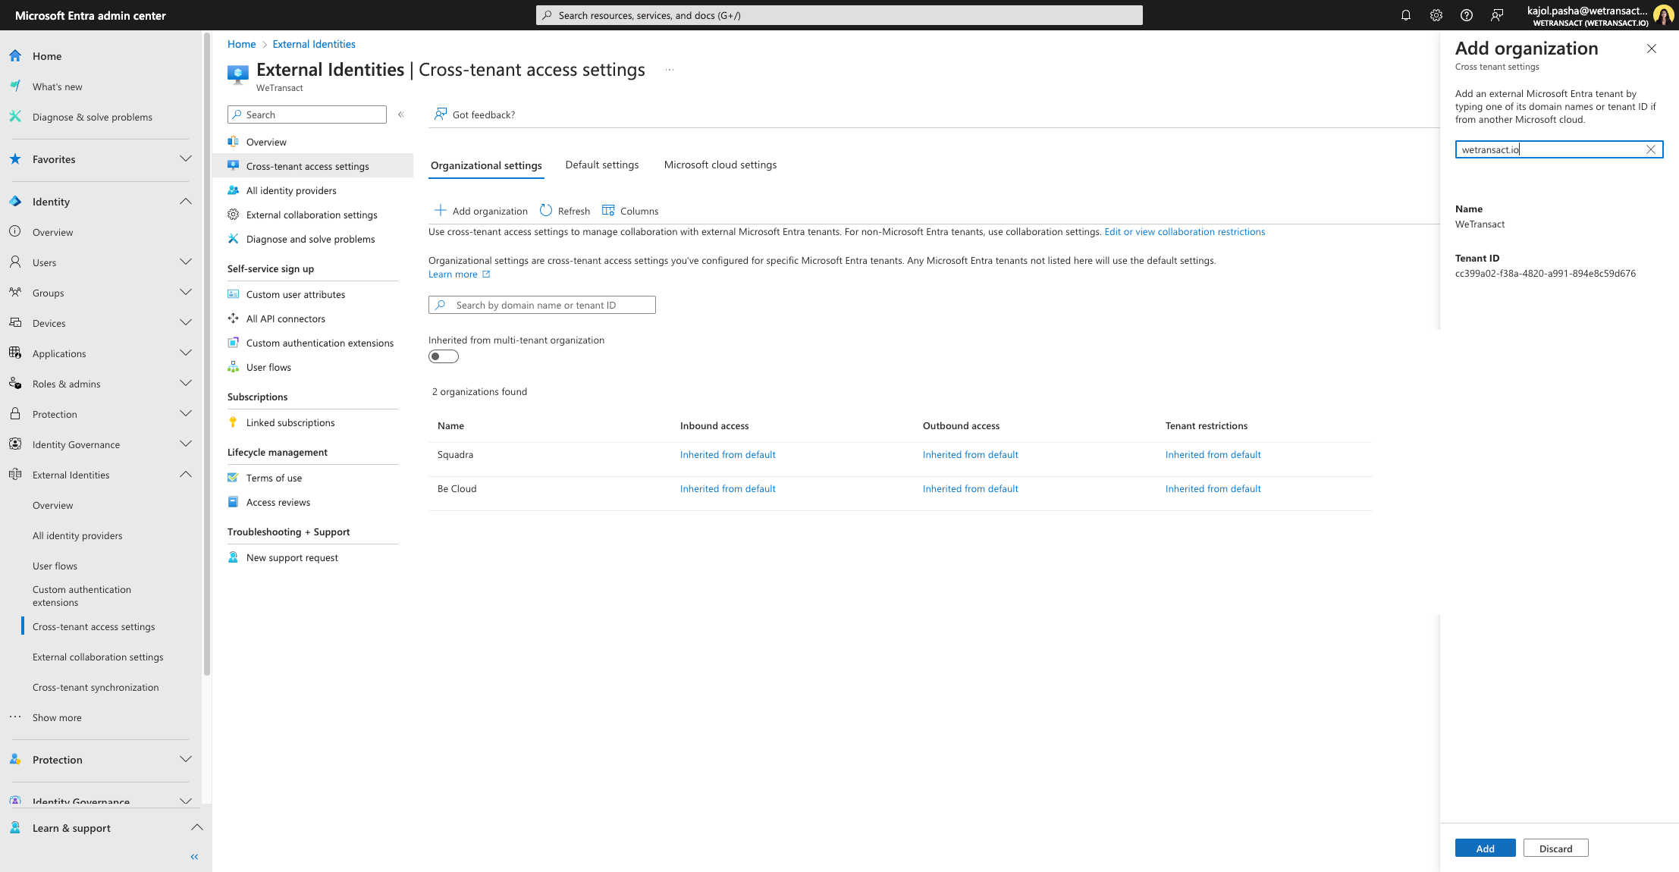Open help question mark icon
The width and height of the screenshot is (1679, 872).
[x=1466, y=15]
